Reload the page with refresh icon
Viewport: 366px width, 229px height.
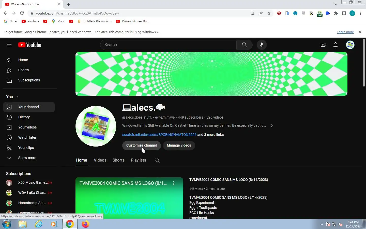click(22, 13)
